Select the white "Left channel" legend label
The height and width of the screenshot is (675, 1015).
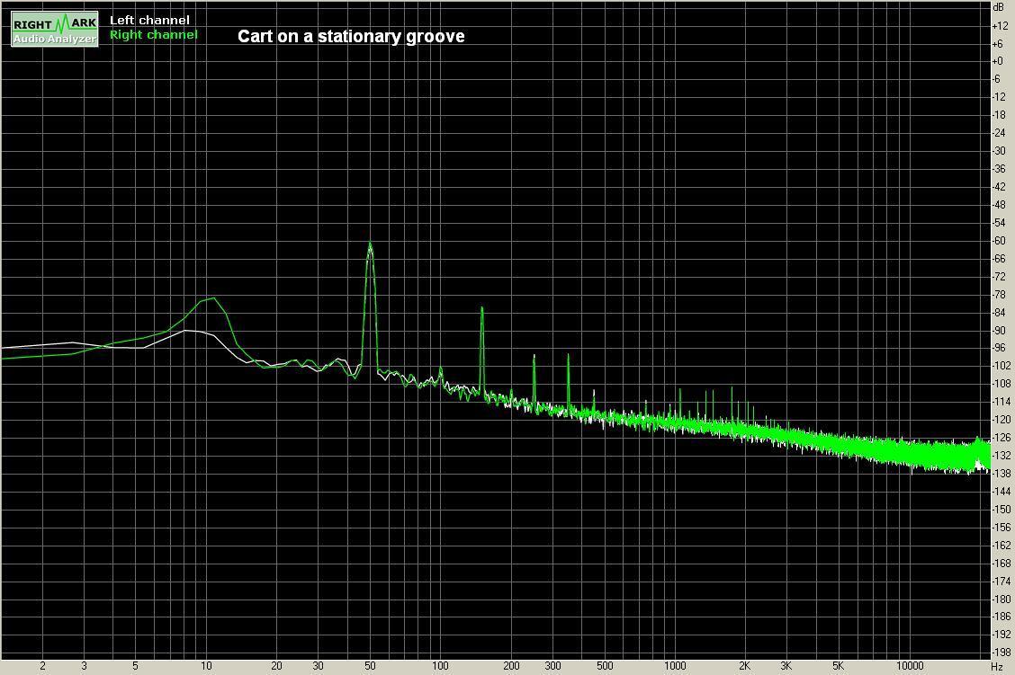(x=149, y=20)
